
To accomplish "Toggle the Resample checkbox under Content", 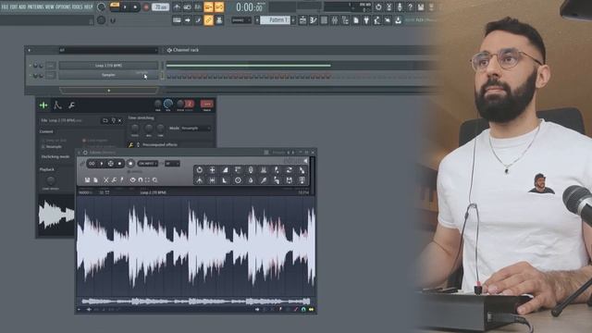I will click(x=43, y=146).
